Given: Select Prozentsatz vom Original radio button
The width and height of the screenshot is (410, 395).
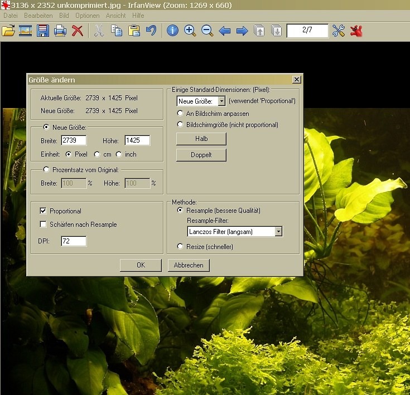Looking at the screenshot, I should [46, 169].
